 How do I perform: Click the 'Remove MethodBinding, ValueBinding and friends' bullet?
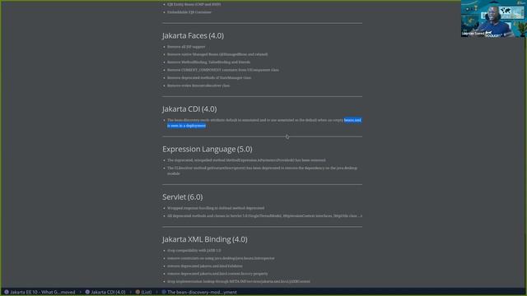click(208, 62)
